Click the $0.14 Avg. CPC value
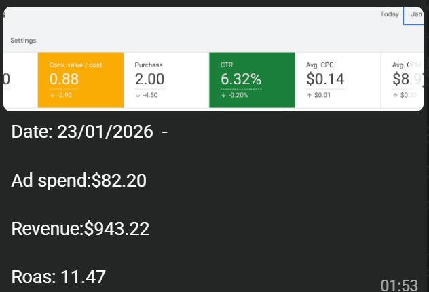The image size is (429, 292). coord(325,79)
